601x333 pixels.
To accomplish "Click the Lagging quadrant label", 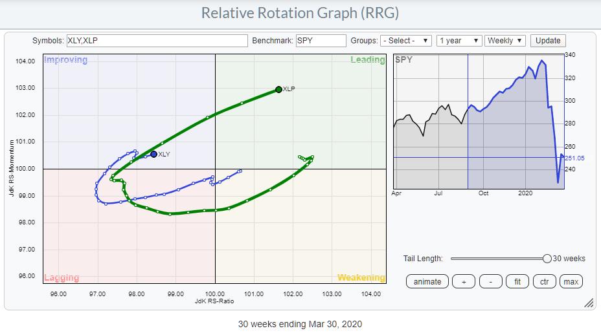I will coord(62,277).
